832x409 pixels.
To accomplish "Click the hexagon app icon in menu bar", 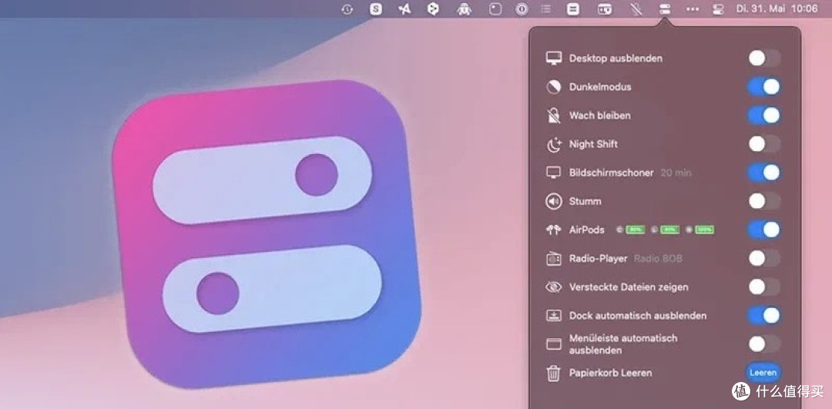I will tap(433, 9).
